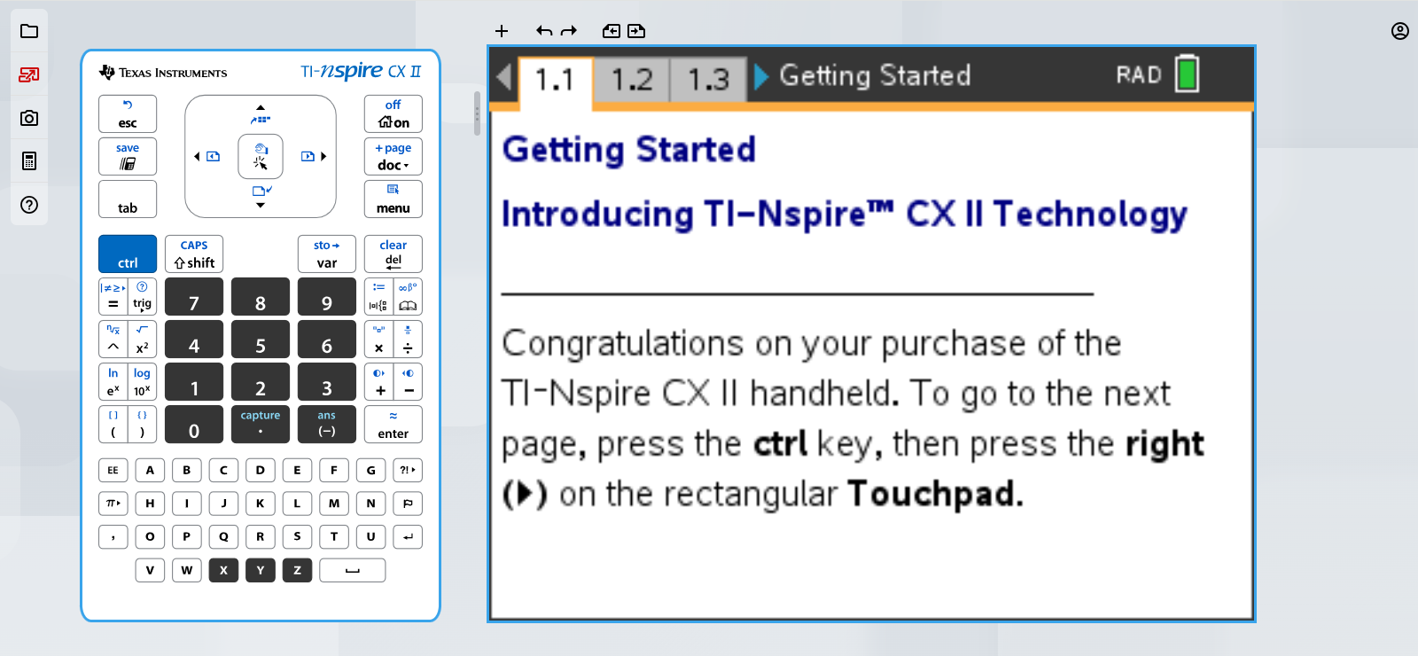
Task: Toggle the ctrl modifier key
Action: [x=128, y=254]
